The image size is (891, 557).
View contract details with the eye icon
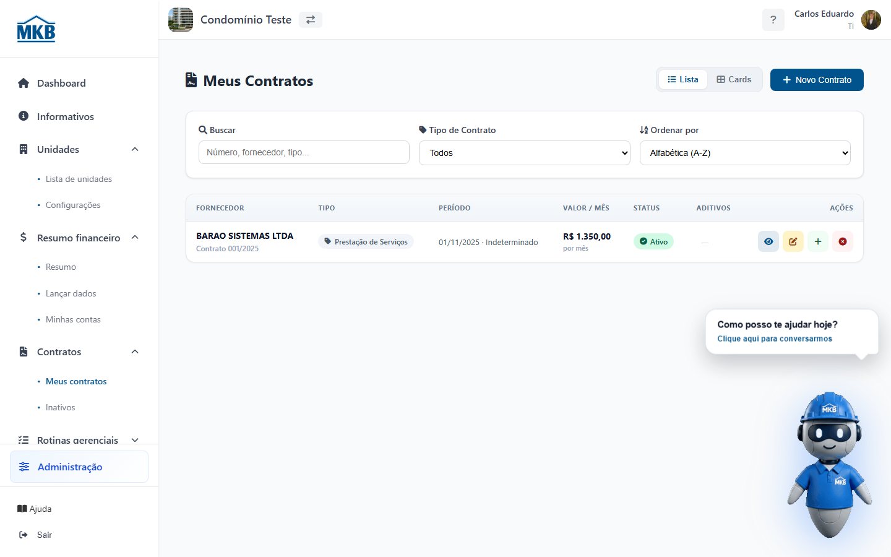click(768, 241)
